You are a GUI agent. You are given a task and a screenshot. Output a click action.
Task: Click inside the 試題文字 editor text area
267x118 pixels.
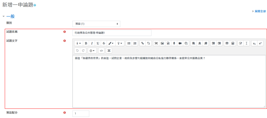[x=169, y=81]
